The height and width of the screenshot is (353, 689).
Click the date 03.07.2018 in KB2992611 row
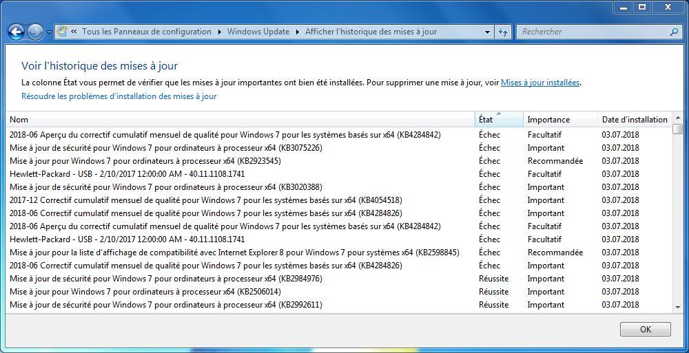pos(621,305)
